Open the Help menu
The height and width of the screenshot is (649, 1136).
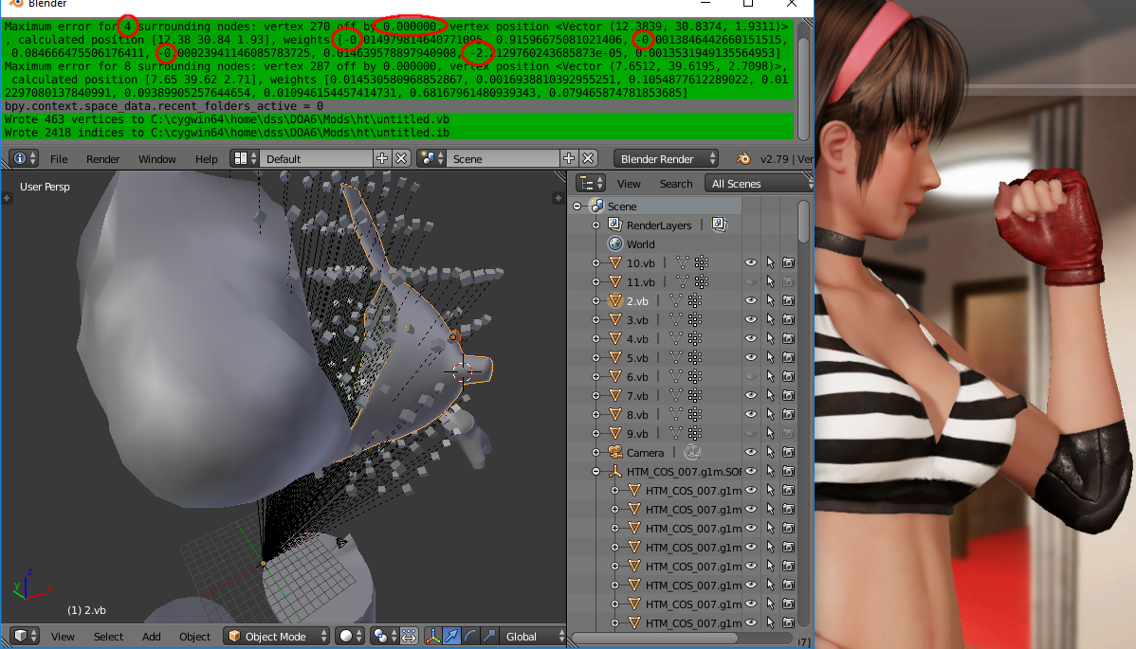pos(207,159)
